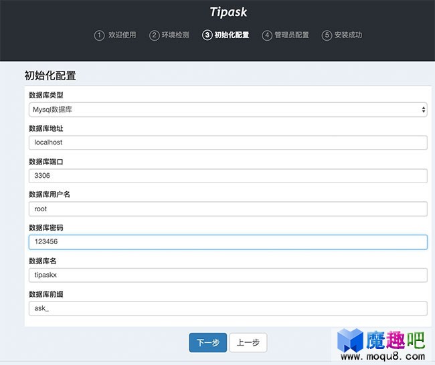This screenshot has width=435, height=365.
Task: Focus the 数据库用户名 field showing root
Action: coord(228,209)
